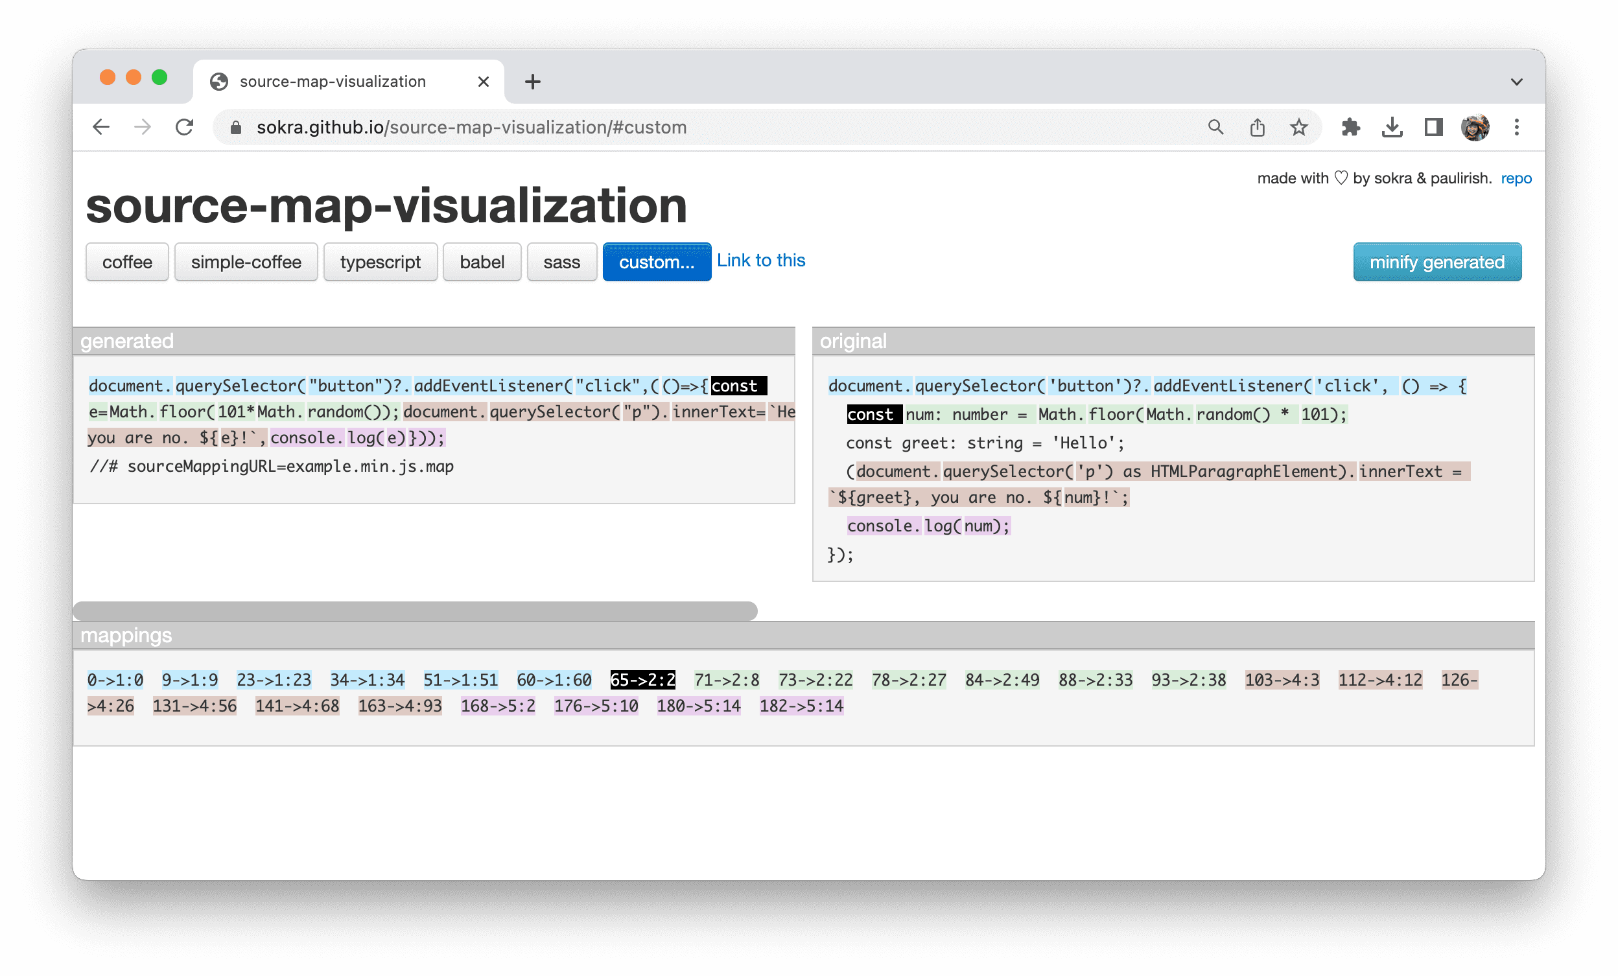Click the browser bookmark star icon
Screen dimensions: 1618x976
tap(1298, 126)
